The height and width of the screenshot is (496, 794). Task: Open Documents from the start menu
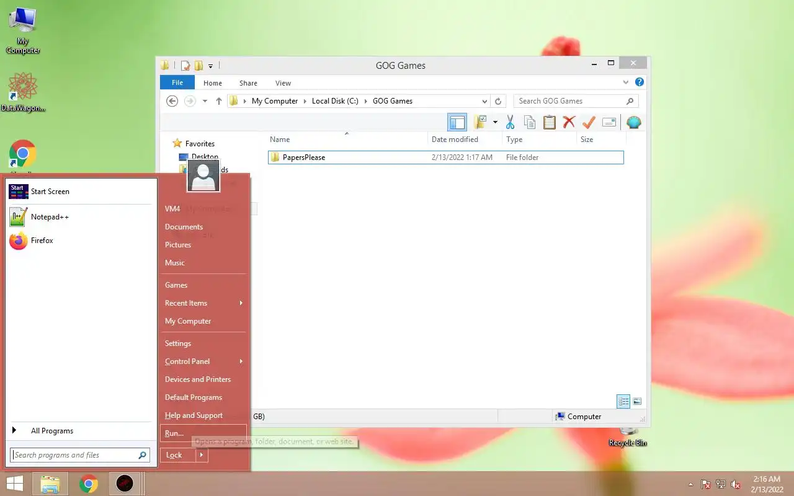tap(203, 227)
